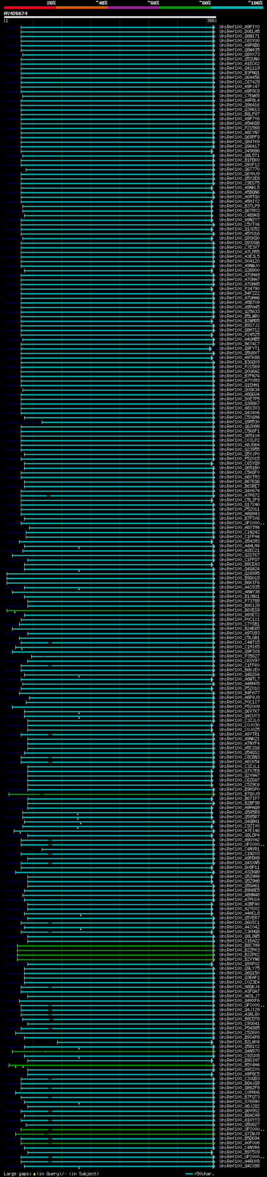Select hit label UniRef100_Q25633
Viewport: 267px width, 1177px height.
(x=239, y=312)
